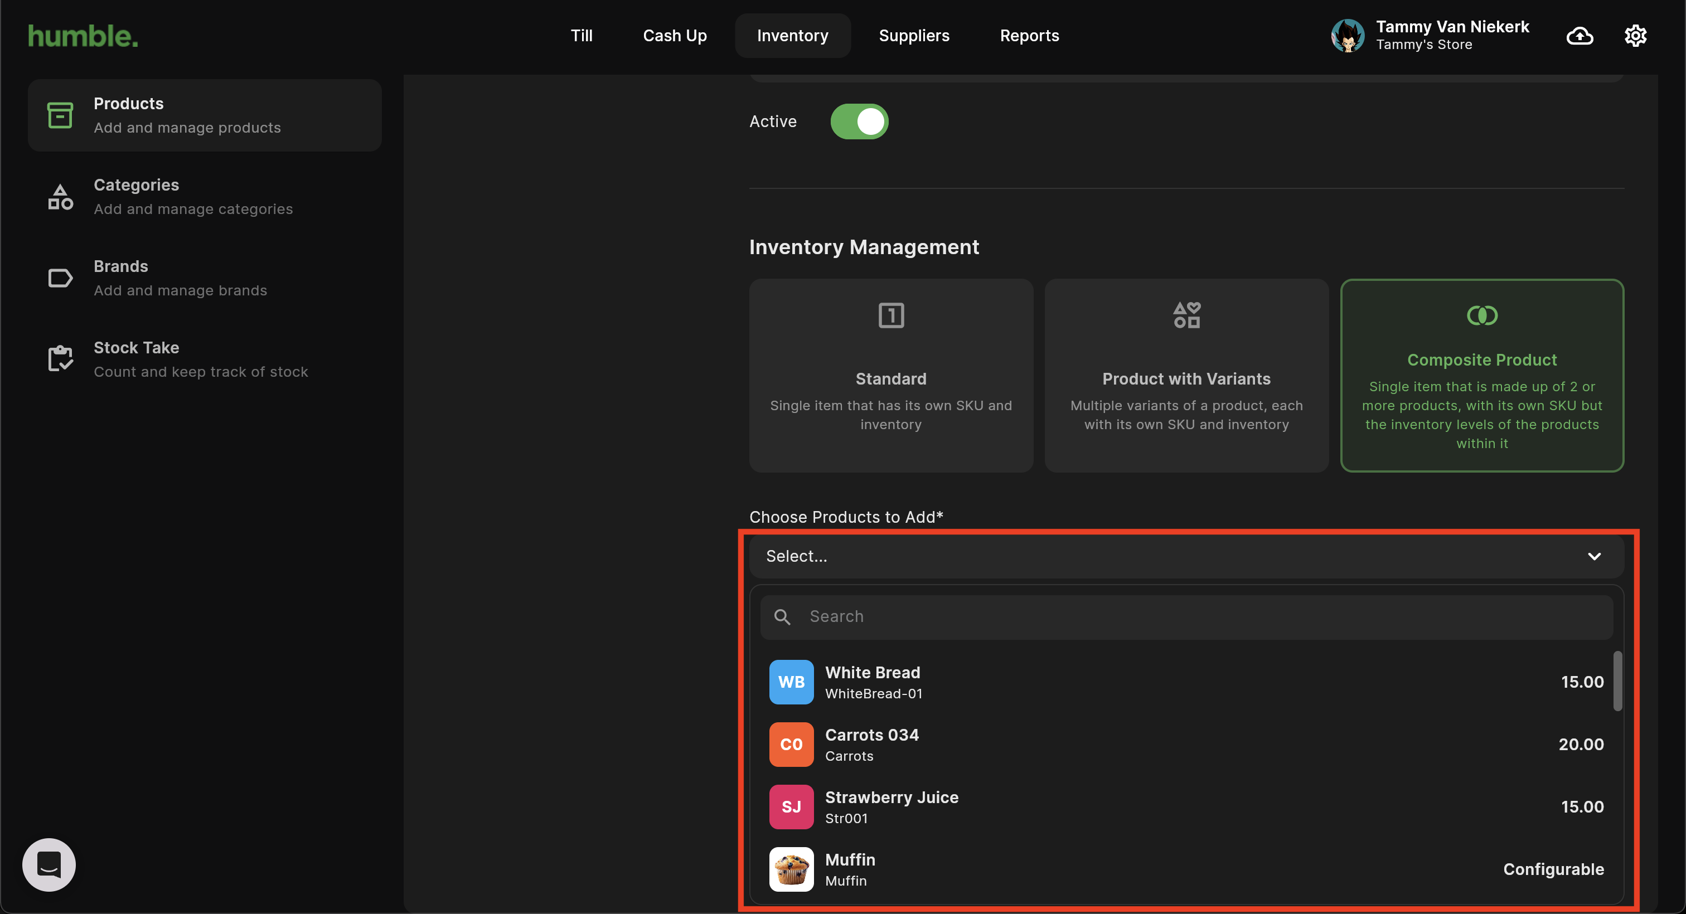Click the humble logo
The height and width of the screenshot is (914, 1686).
click(83, 36)
